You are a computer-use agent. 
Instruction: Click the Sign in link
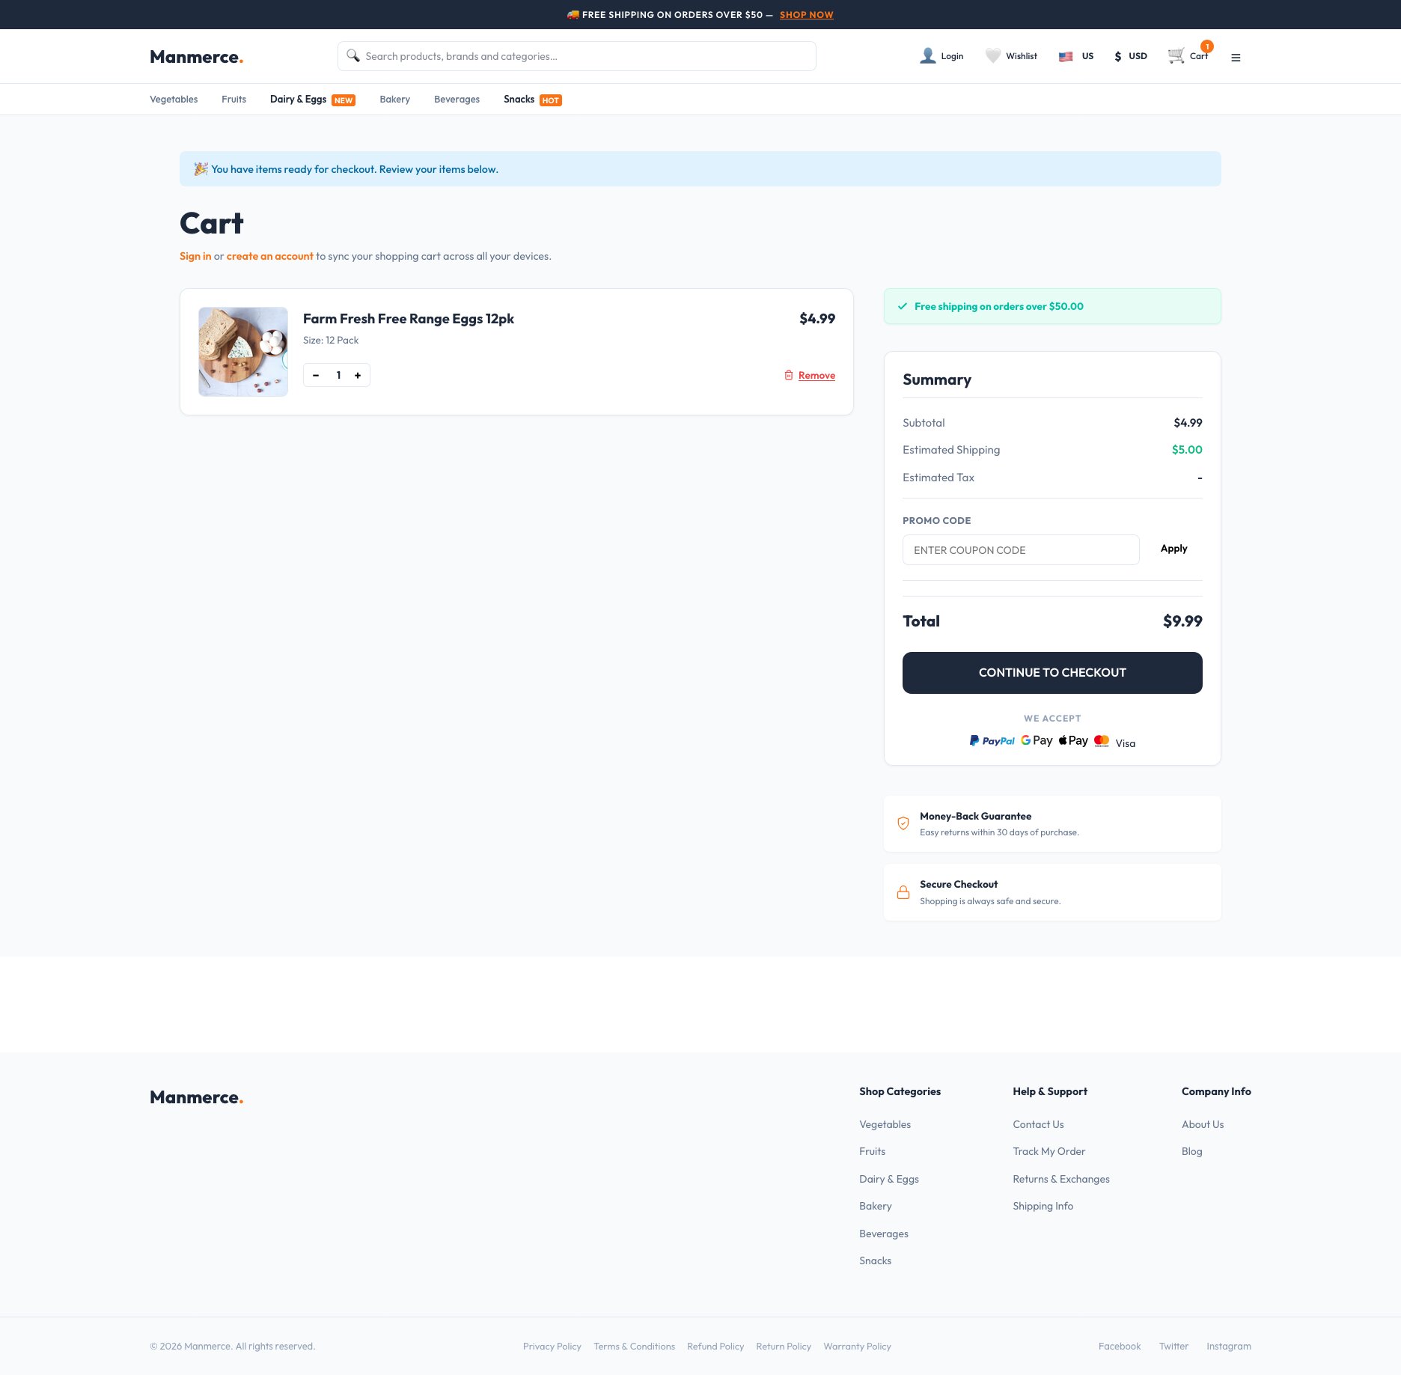pos(195,256)
